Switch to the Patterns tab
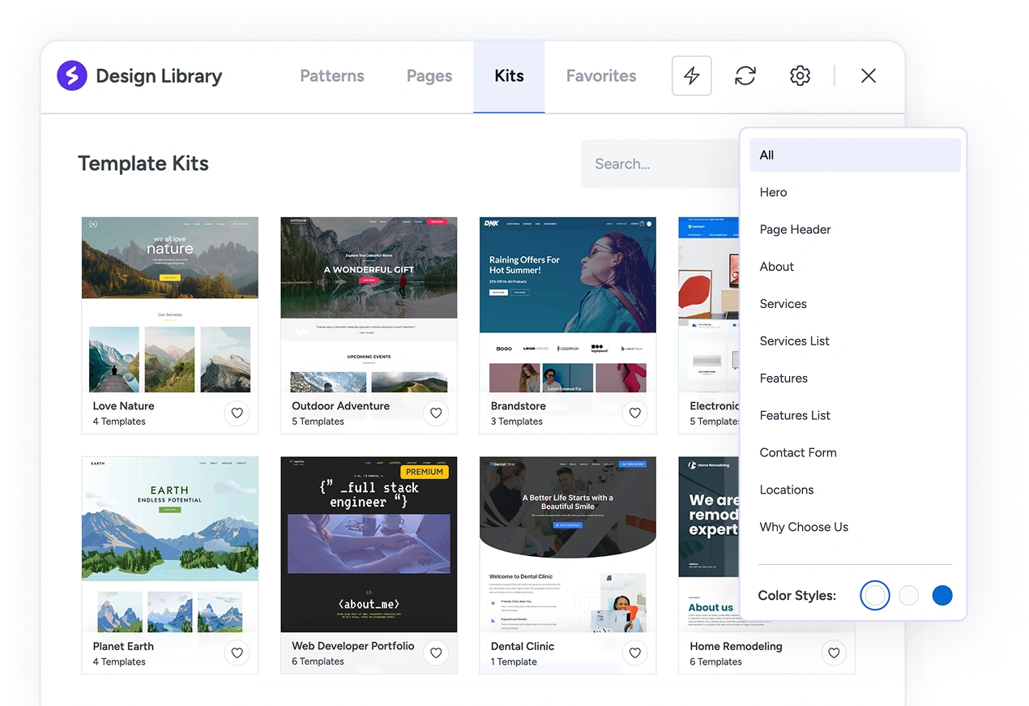1029x706 pixels. coord(332,76)
